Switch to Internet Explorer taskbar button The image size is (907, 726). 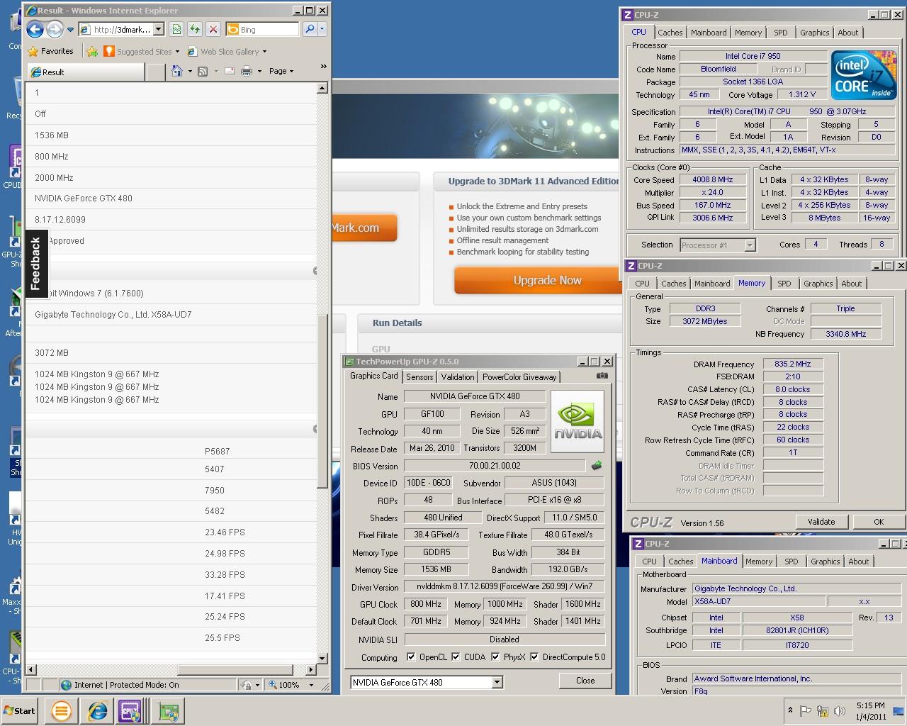click(x=97, y=711)
